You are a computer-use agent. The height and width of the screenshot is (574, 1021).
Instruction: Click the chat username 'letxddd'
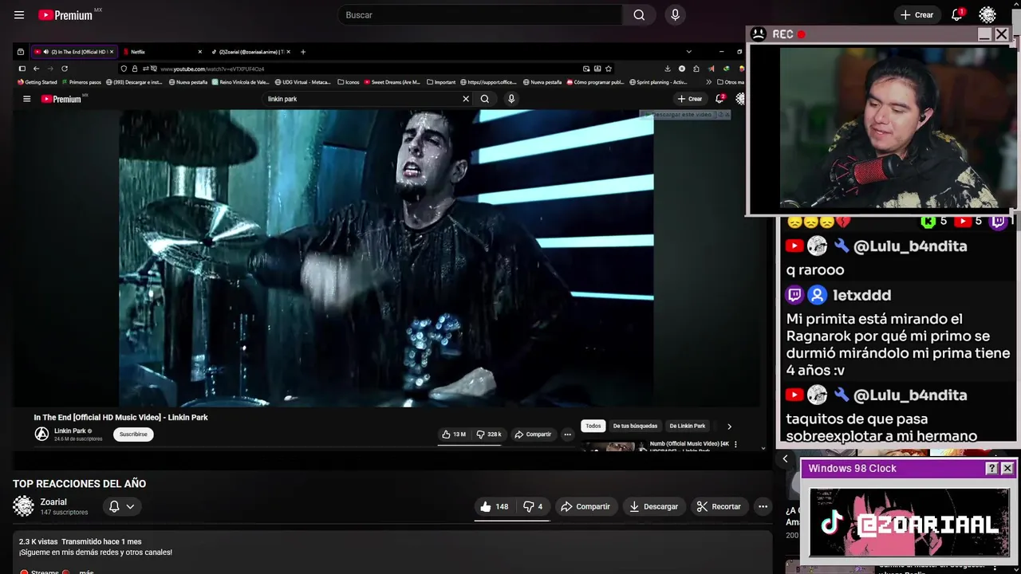pos(861,295)
